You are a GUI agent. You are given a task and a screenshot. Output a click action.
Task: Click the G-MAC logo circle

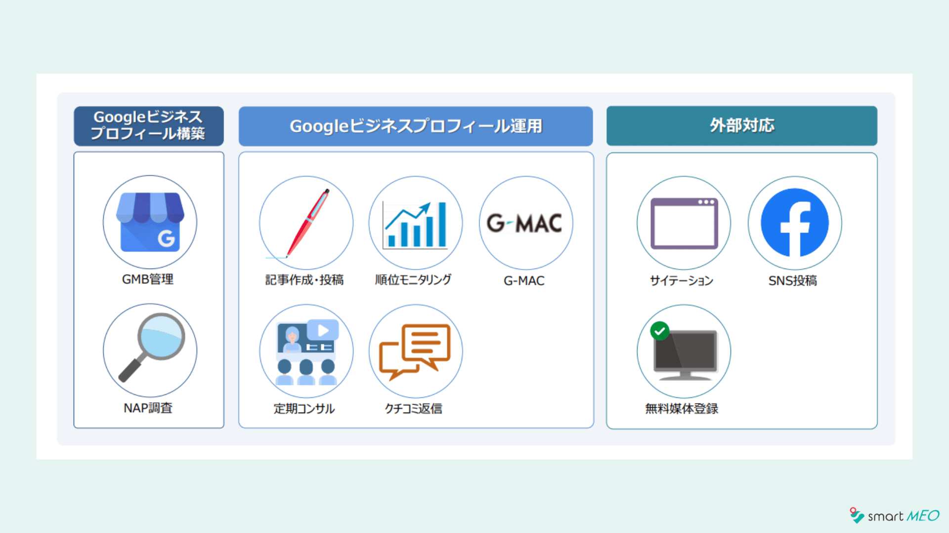point(525,223)
